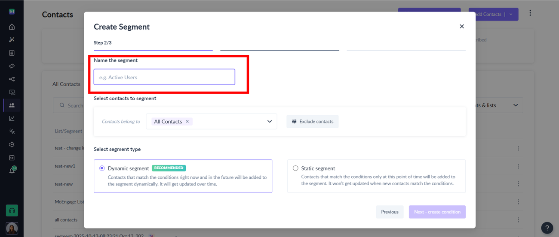The width and height of the screenshot is (559, 237).
Task: Open the notifications bell icon
Action: (x=12, y=171)
